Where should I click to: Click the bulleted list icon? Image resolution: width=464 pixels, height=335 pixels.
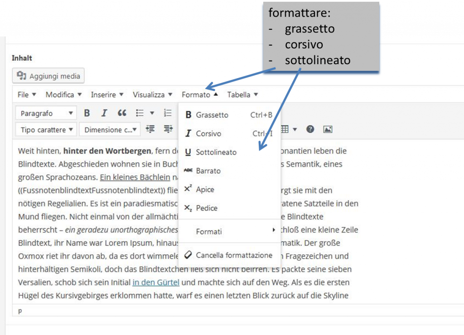pyautogui.click(x=140, y=113)
